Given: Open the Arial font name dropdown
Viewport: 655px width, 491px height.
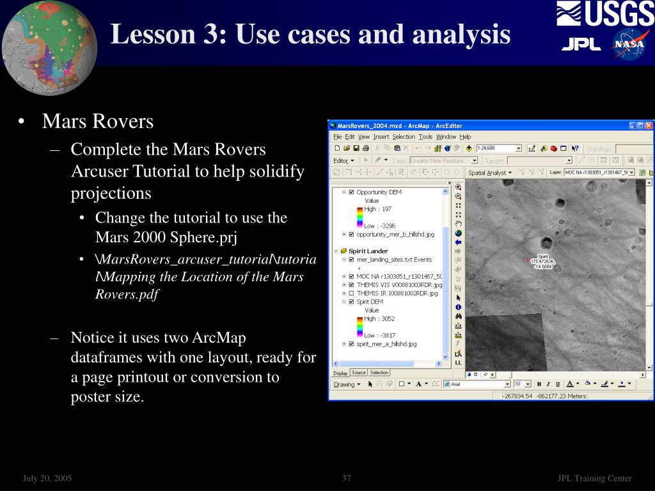Looking at the screenshot, I should click(x=507, y=384).
